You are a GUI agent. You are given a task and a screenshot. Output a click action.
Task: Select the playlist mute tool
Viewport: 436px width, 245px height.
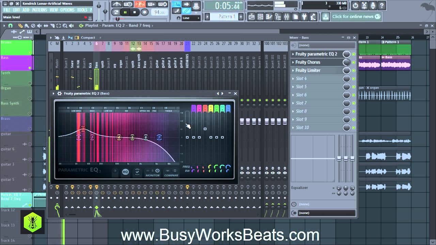(x=40, y=26)
